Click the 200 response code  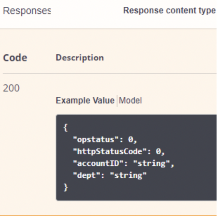[x=11, y=88]
